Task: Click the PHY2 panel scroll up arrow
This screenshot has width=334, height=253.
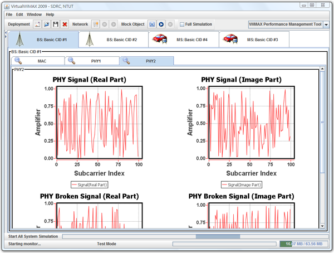Action: tap(322, 69)
